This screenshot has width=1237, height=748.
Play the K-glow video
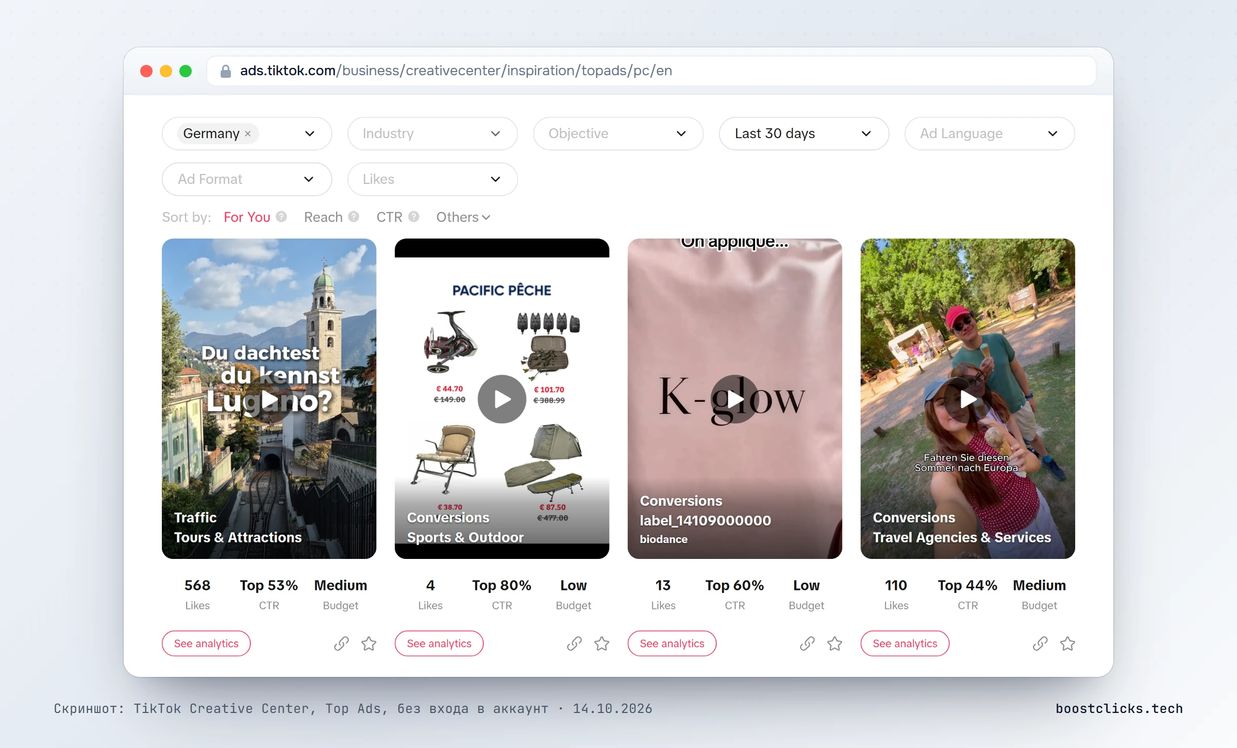point(735,399)
